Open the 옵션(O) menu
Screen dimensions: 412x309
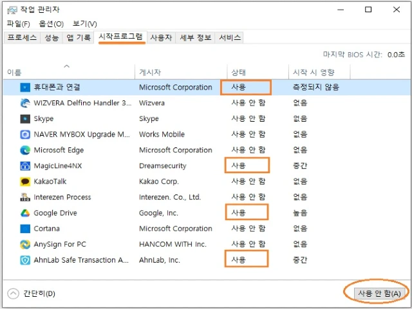coord(51,24)
